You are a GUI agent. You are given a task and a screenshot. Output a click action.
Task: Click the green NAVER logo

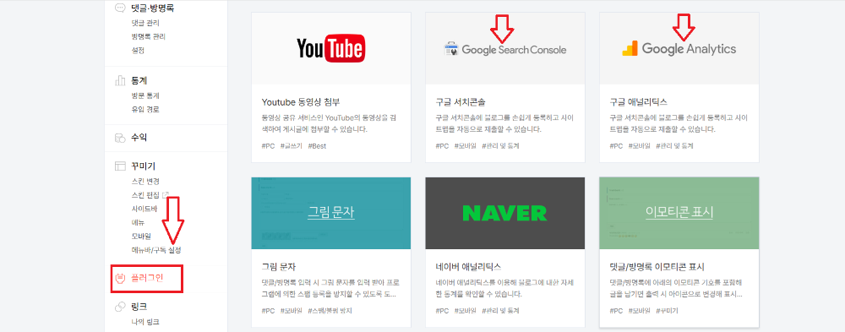pyautogui.click(x=505, y=213)
